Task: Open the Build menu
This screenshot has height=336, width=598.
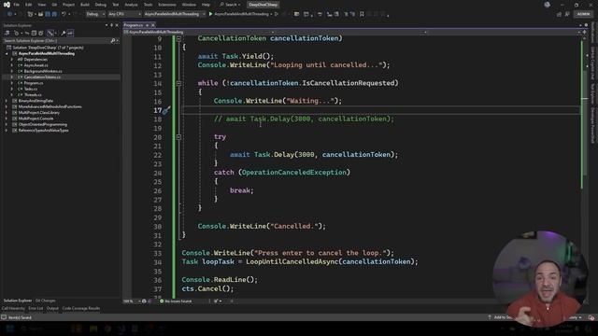Action: (x=85, y=5)
